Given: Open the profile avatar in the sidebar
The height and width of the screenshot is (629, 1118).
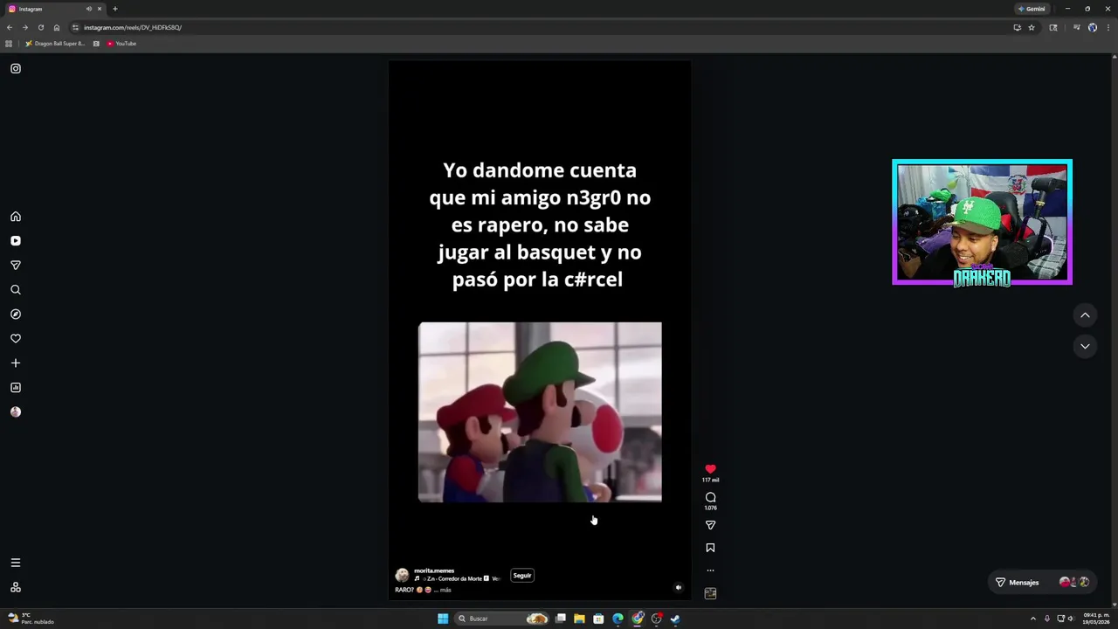Looking at the screenshot, I should 16,412.
